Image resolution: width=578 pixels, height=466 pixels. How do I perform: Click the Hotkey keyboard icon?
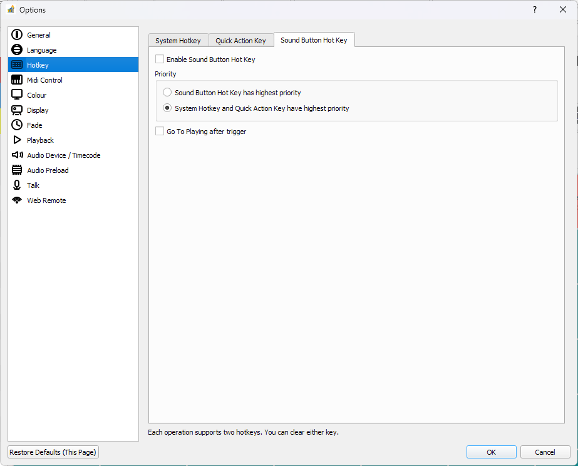(x=17, y=65)
